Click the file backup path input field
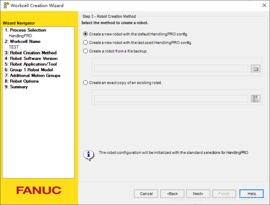Screen dimensions: 270x205 (x=171, y=69)
